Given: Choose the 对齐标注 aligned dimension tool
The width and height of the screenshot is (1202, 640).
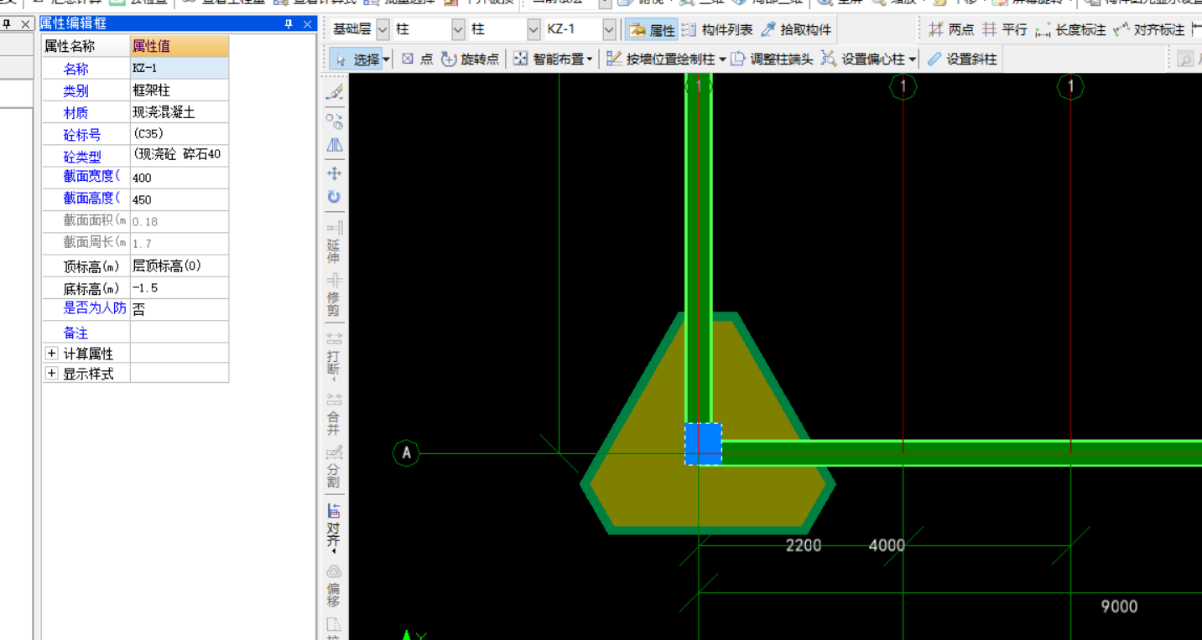Looking at the screenshot, I should [1148, 30].
